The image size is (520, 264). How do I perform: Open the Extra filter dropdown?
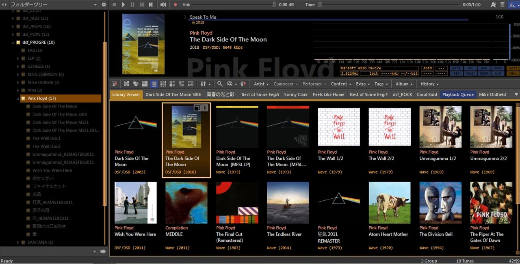[363, 84]
